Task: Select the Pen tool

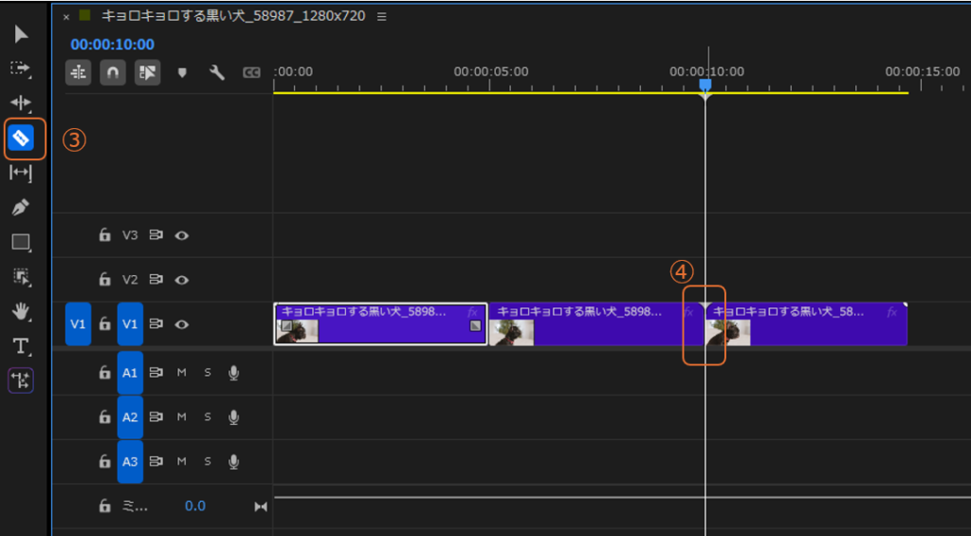Action: pos(21,207)
